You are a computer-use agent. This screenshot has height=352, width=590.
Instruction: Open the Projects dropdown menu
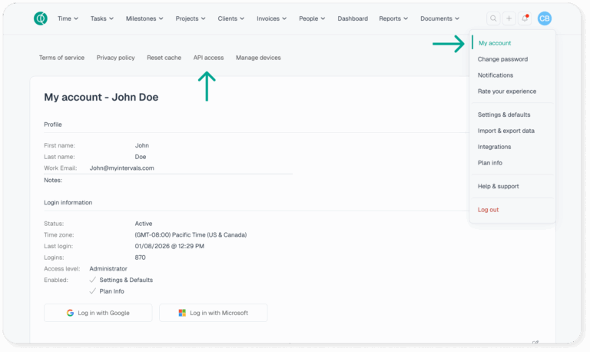pos(191,18)
